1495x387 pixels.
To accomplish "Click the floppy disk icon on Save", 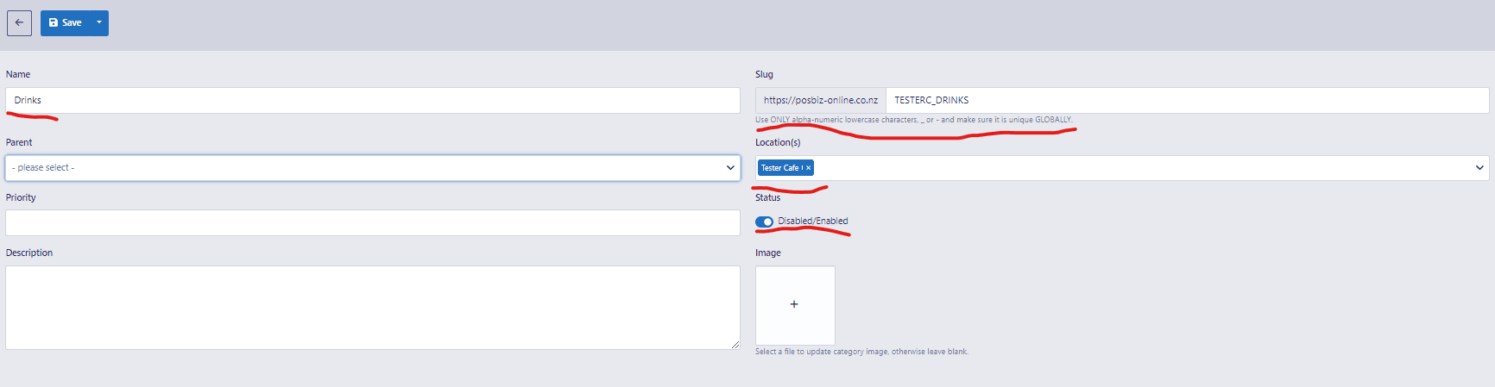I will coord(54,23).
